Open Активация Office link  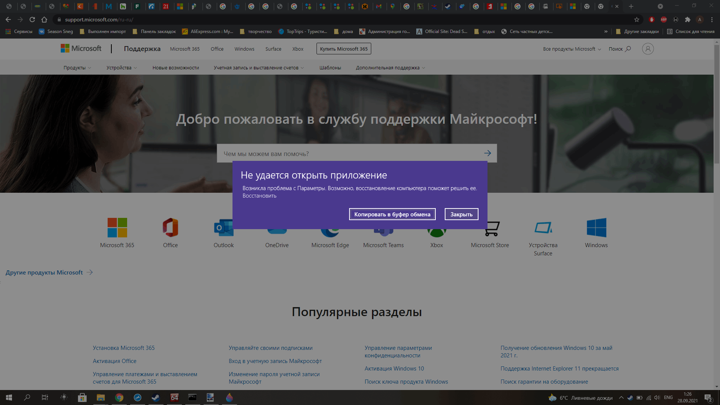point(114,361)
